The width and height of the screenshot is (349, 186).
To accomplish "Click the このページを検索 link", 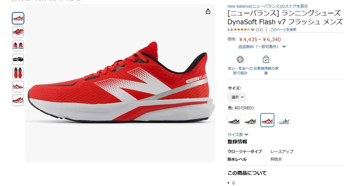I will click(x=283, y=29).
